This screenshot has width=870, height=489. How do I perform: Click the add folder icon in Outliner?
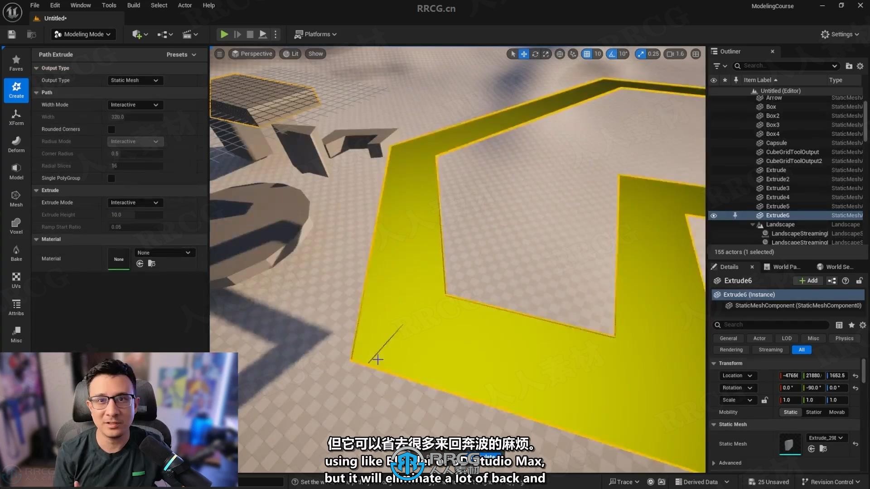point(849,66)
